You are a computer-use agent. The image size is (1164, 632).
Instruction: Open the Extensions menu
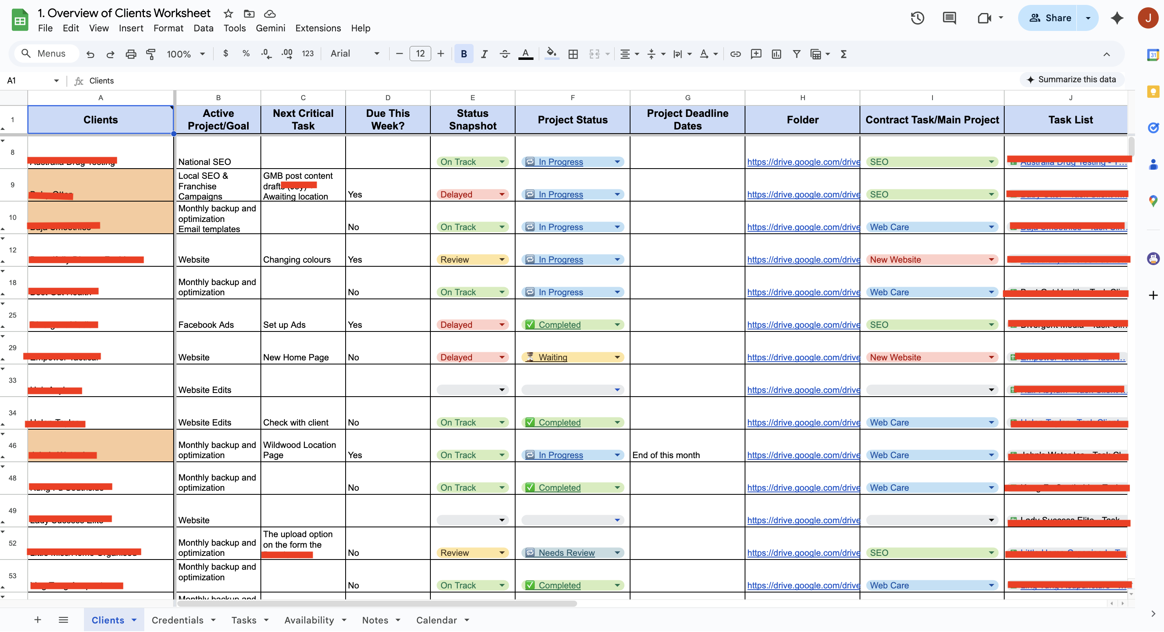pyautogui.click(x=317, y=28)
